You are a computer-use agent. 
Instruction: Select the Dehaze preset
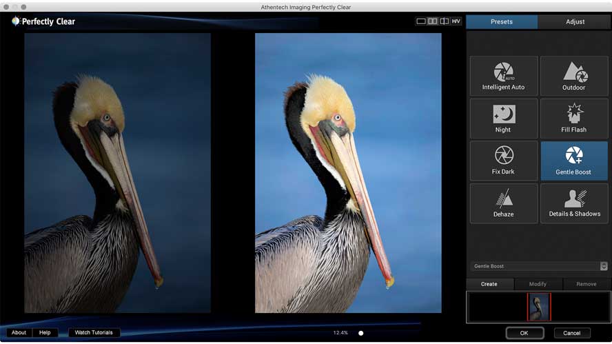503,203
